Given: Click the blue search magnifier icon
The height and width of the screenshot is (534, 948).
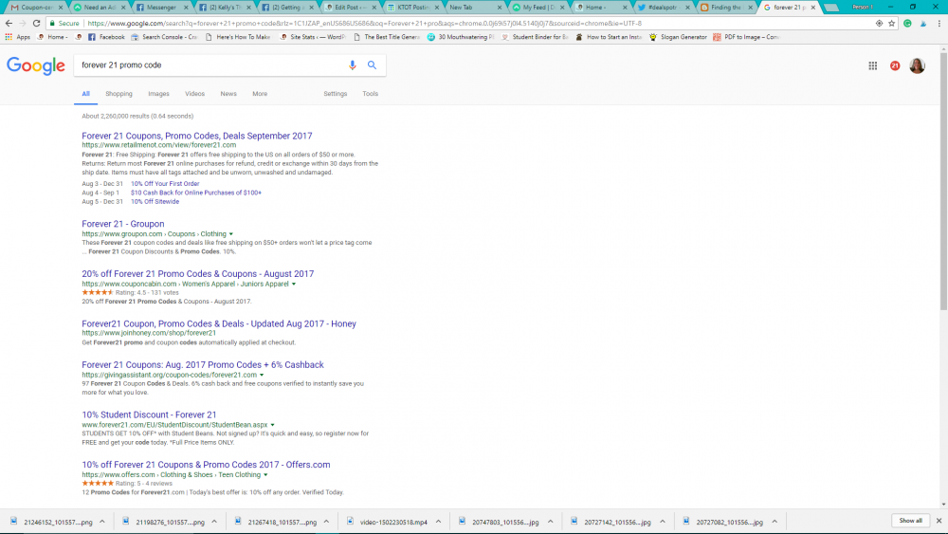Looking at the screenshot, I should click(x=372, y=65).
